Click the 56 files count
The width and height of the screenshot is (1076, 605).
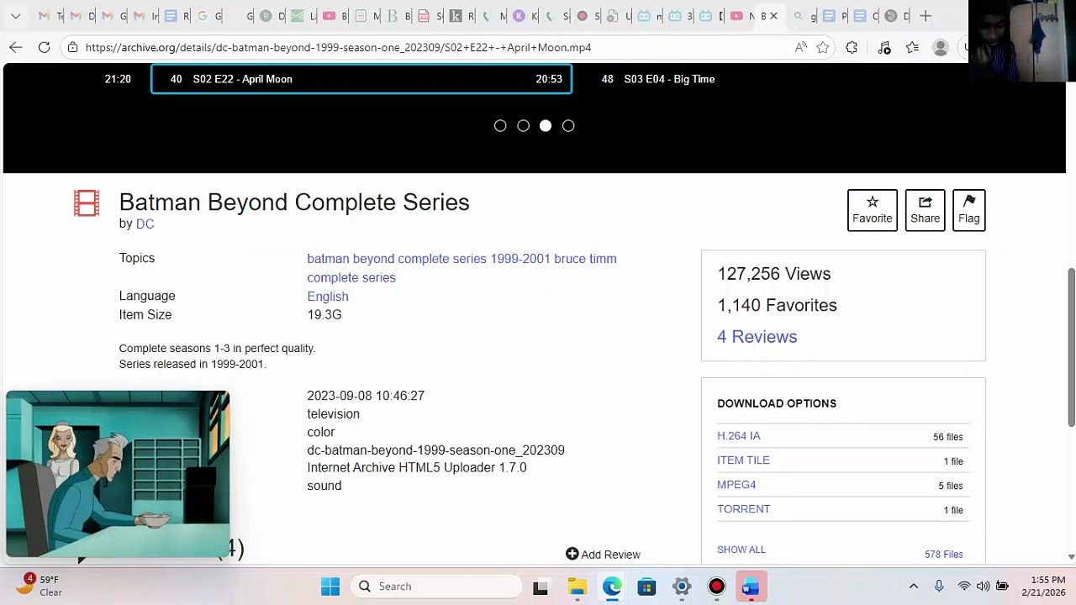(947, 437)
